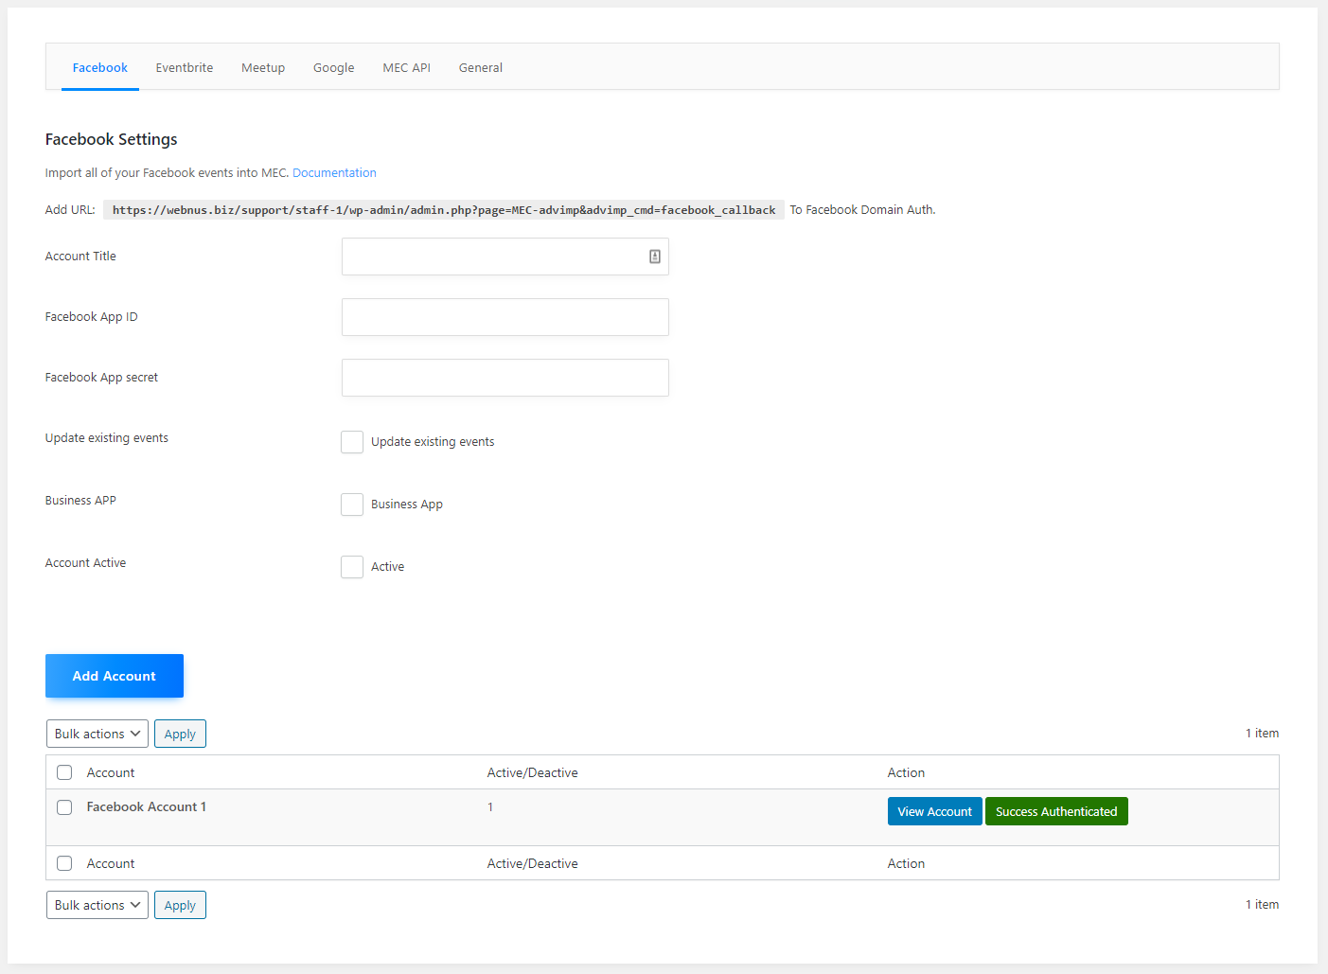Check the Active account checkbox
The width and height of the screenshot is (1328, 974).
pyautogui.click(x=352, y=567)
